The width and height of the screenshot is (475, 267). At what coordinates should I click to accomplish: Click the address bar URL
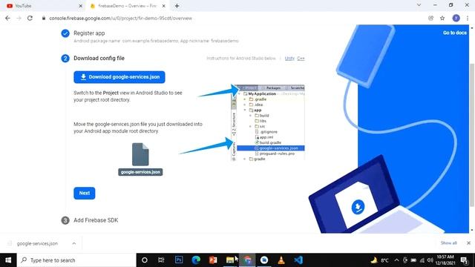(x=120, y=18)
